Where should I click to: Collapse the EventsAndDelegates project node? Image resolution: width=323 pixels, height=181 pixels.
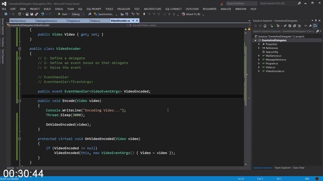(256, 41)
